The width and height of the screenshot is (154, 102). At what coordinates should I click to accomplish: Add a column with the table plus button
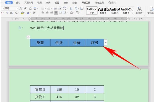coord(106,43)
